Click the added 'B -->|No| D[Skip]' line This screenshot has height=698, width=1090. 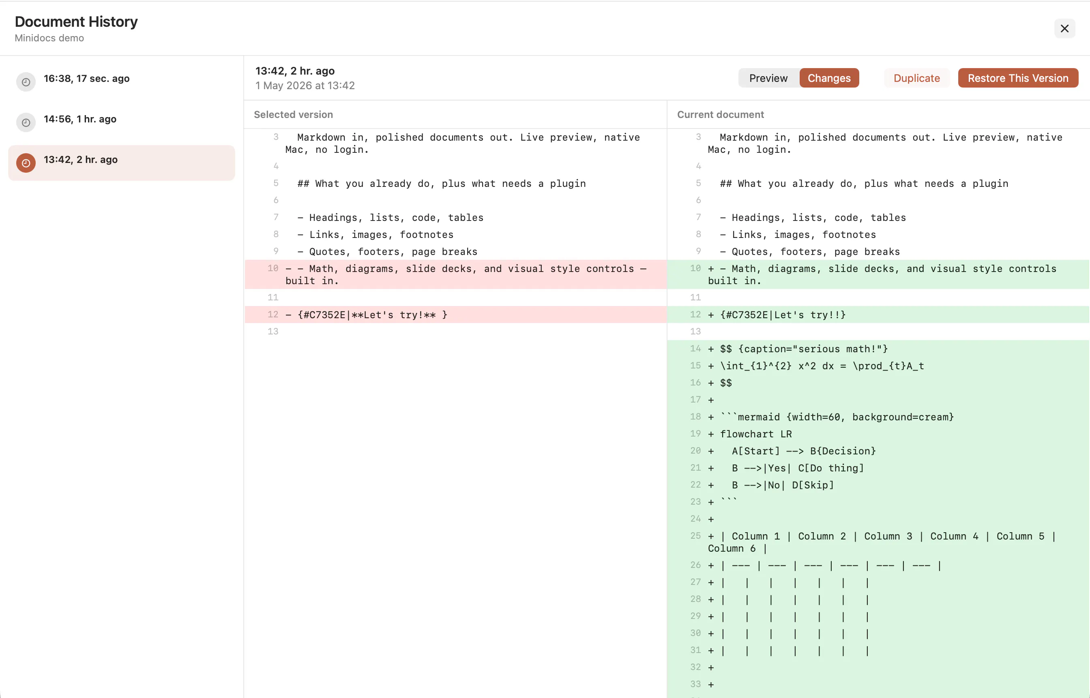(x=878, y=485)
